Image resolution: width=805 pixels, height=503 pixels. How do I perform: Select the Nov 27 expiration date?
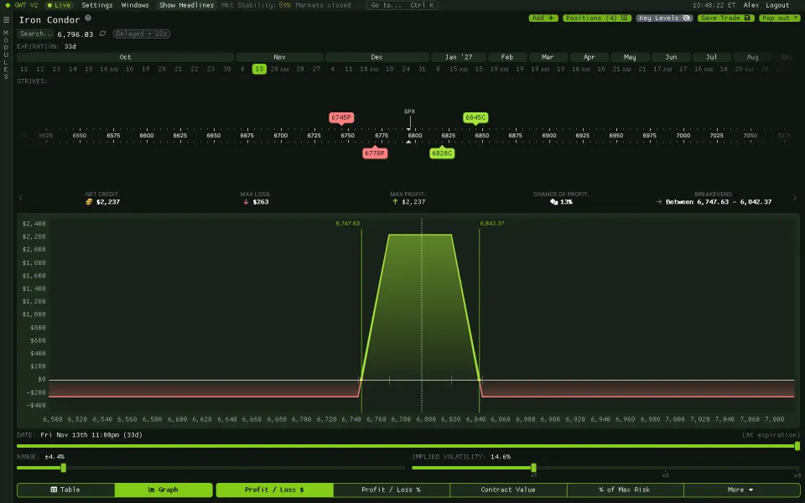316,69
